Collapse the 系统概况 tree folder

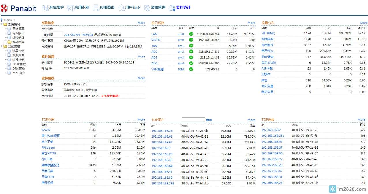coord(2,25)
